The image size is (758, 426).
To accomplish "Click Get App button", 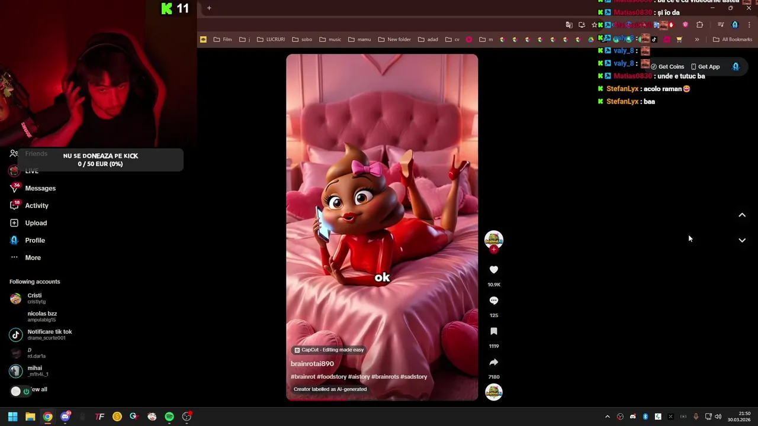I will [x=705, y=67].
